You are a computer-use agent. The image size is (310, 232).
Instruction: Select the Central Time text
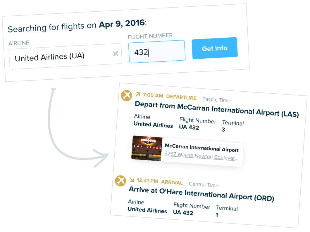point(205,185)
